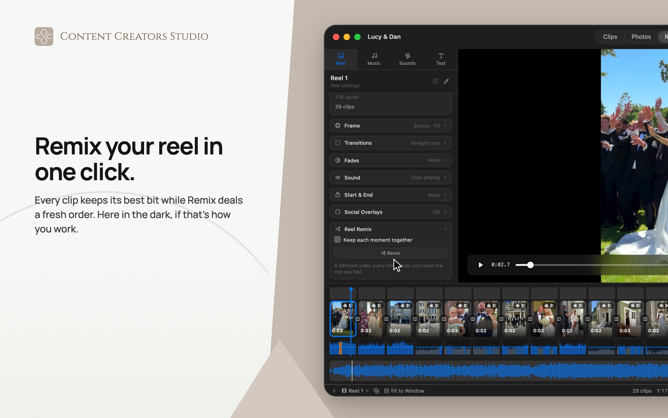The image size is (668, 418).
Task: Click the Remix button
Action: 391,253
